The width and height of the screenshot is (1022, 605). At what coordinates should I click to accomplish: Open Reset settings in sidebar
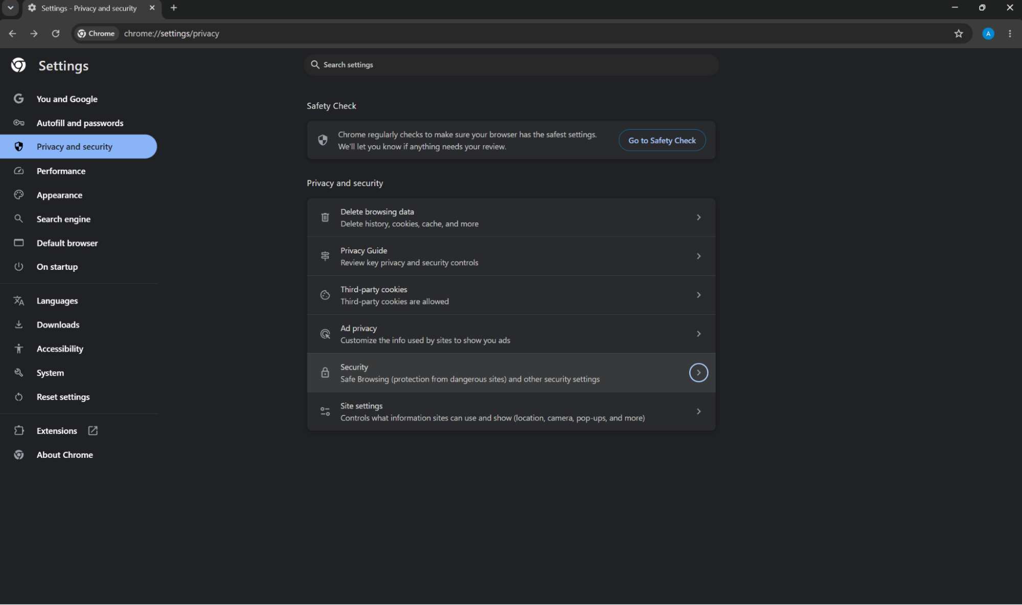(x=78, y=397)
